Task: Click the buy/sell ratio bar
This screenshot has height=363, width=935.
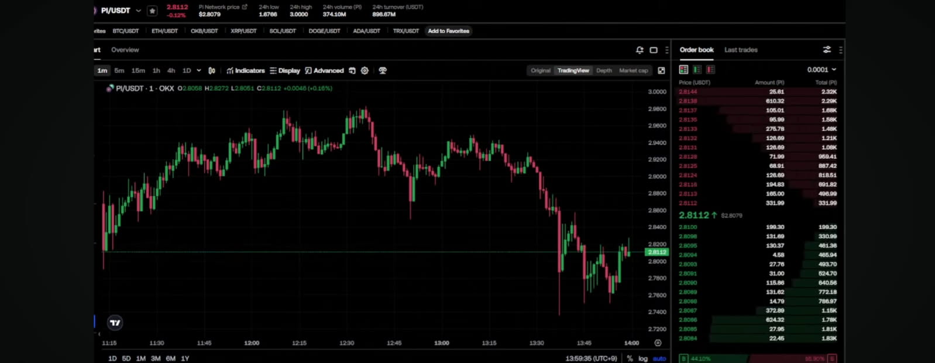Action: pos(758,358)
